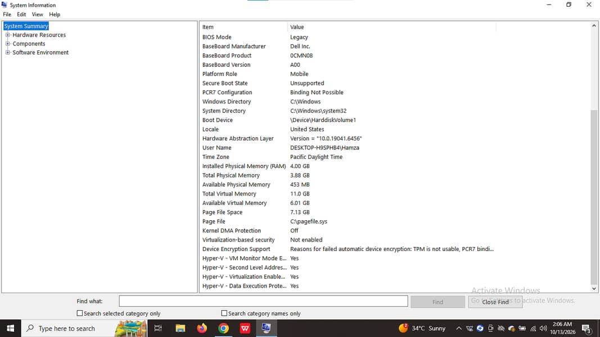Click the taskbar 'Type here to search' box
This screenshot has height=337, width=600.
84,328
